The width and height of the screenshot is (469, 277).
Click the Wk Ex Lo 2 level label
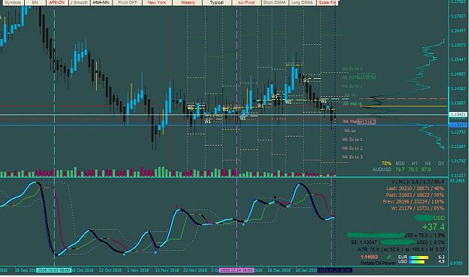[353, 148]
